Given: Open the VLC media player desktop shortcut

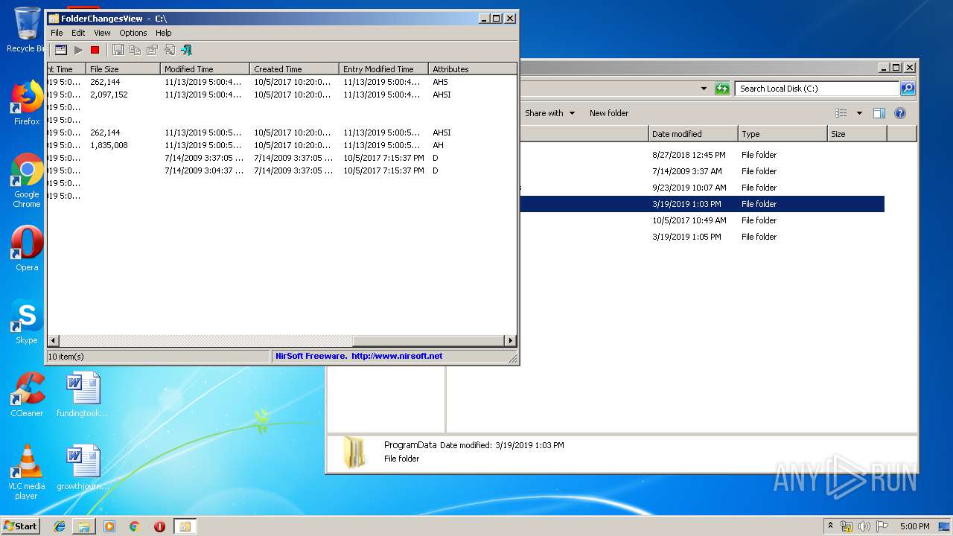Looking at the screenshot, I should pyautogui.click(x=27, y=473).
